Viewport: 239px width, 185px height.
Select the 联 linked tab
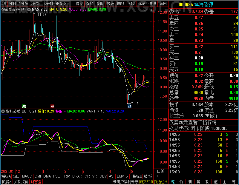(207, 182)
